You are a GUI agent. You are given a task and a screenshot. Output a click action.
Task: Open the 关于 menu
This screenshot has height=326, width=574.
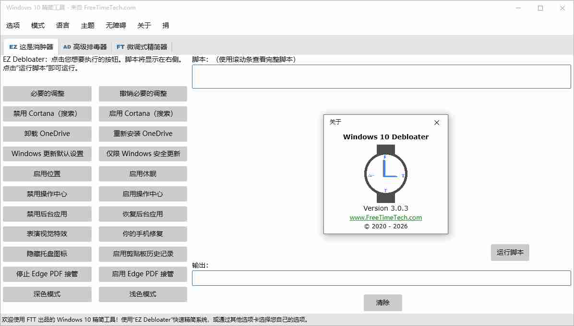pos(144,25)
